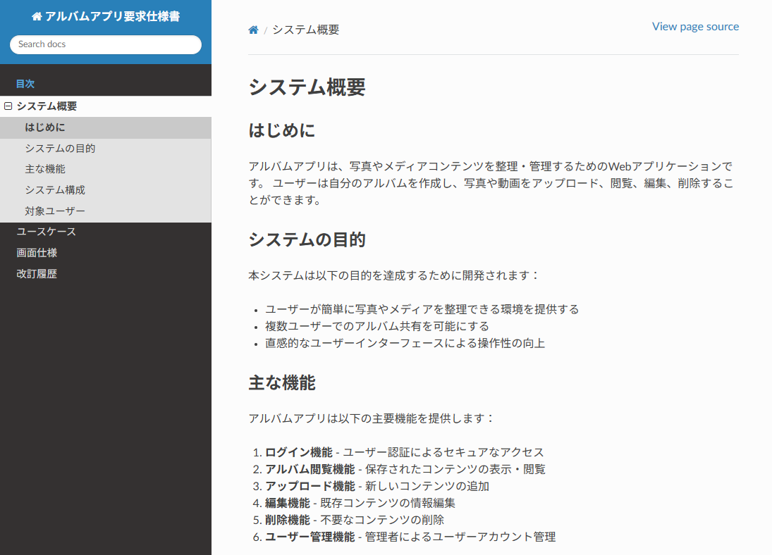The image size is (772, 555).
Task: Click the 主な機能 heading in the content
Action: click(x=282, y=383)
